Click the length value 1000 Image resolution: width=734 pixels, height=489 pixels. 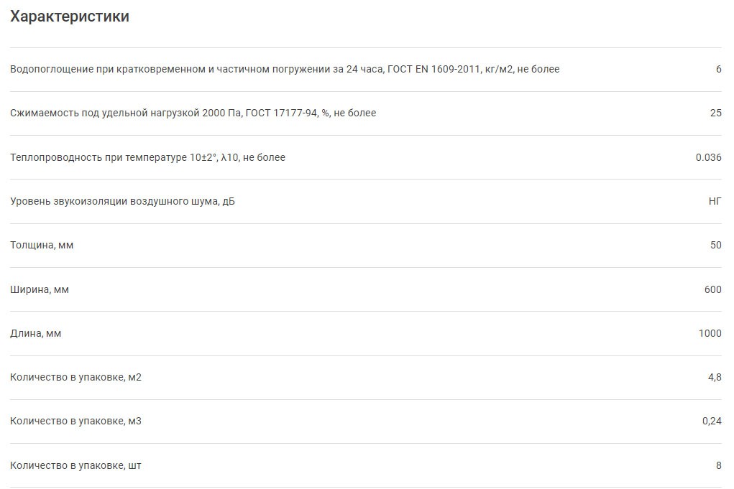click(710, 334)
